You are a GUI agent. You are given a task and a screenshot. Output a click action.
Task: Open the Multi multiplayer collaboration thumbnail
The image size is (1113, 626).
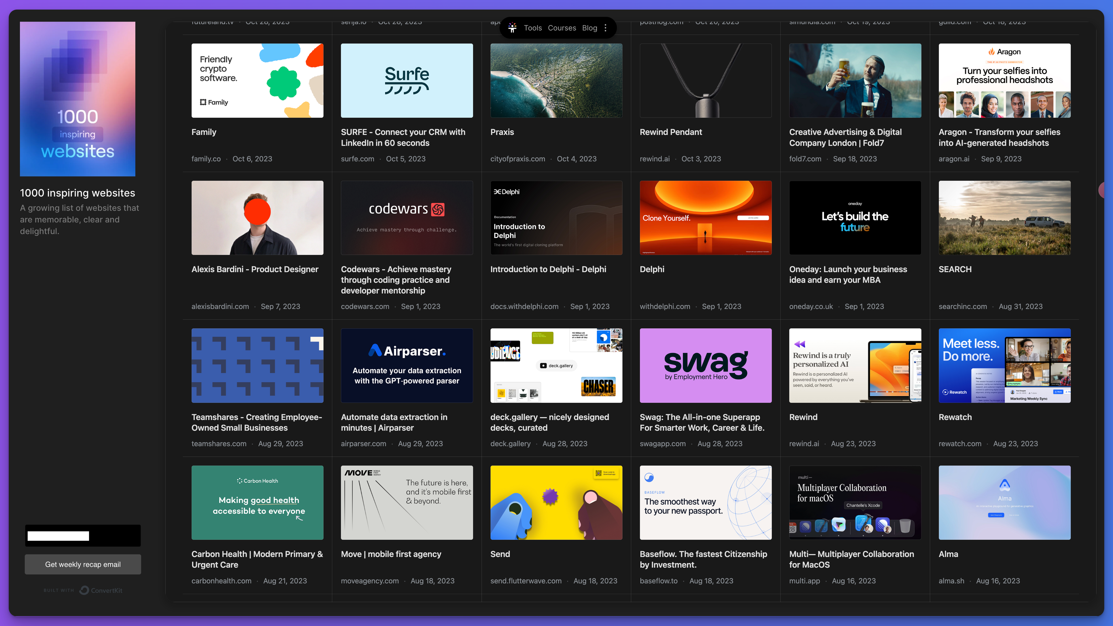click(855, 502)
